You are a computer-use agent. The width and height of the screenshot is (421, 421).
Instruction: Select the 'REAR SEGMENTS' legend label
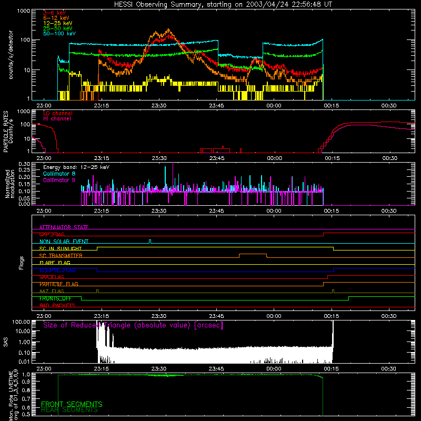click(69, 410)
